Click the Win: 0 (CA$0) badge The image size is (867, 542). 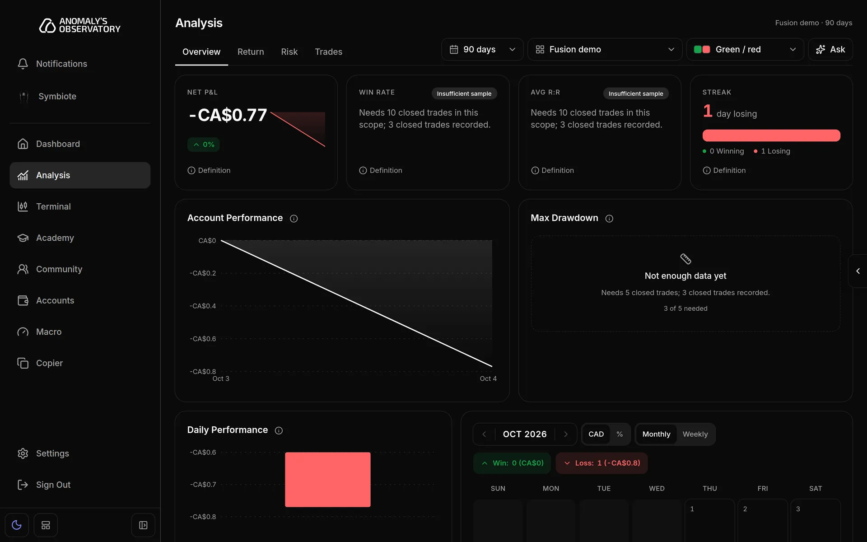[512, 463]
